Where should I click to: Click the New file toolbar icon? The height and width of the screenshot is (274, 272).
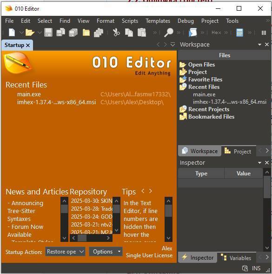[12, 33]
